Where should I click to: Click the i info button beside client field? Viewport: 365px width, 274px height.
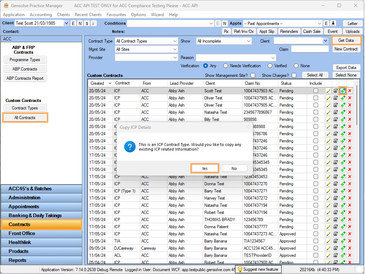(94, 23)
